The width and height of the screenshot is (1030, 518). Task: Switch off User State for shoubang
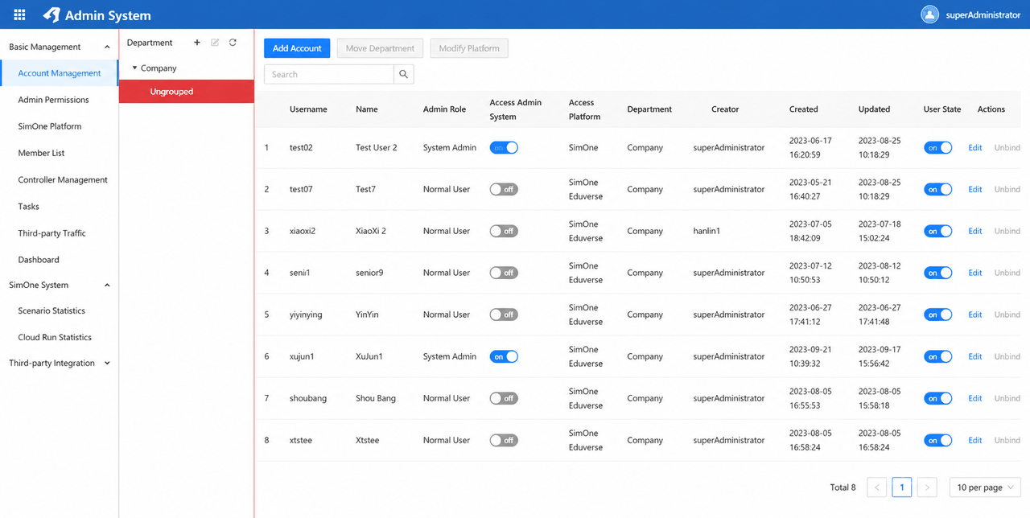click(938, 398)
